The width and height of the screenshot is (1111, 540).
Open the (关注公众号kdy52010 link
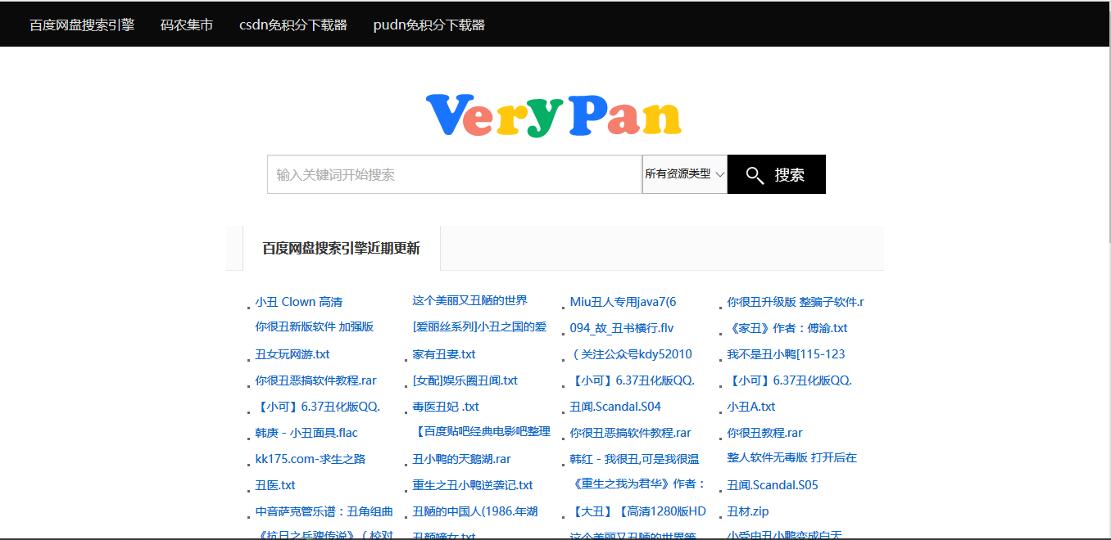[x=631, y=354]
